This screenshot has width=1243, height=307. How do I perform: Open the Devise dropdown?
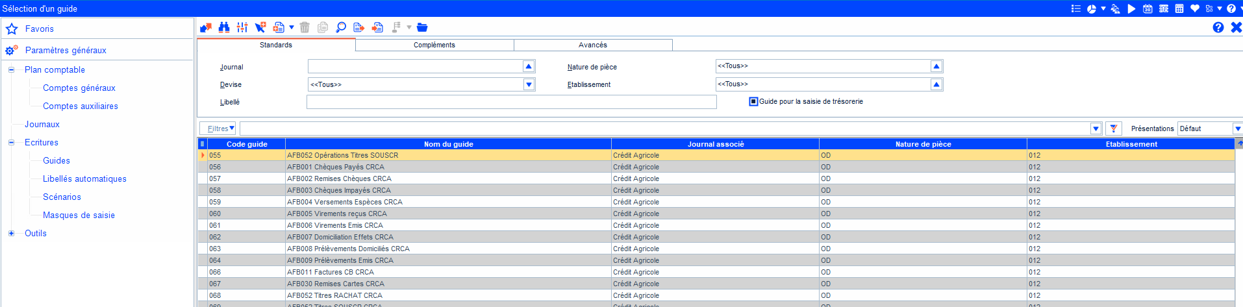(529, 84)
